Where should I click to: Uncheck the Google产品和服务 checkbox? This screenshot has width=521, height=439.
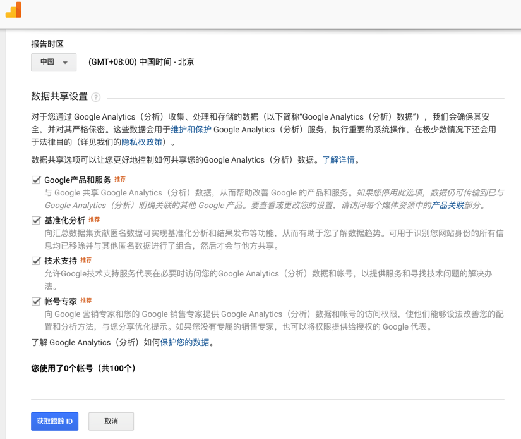pos(36,180)
